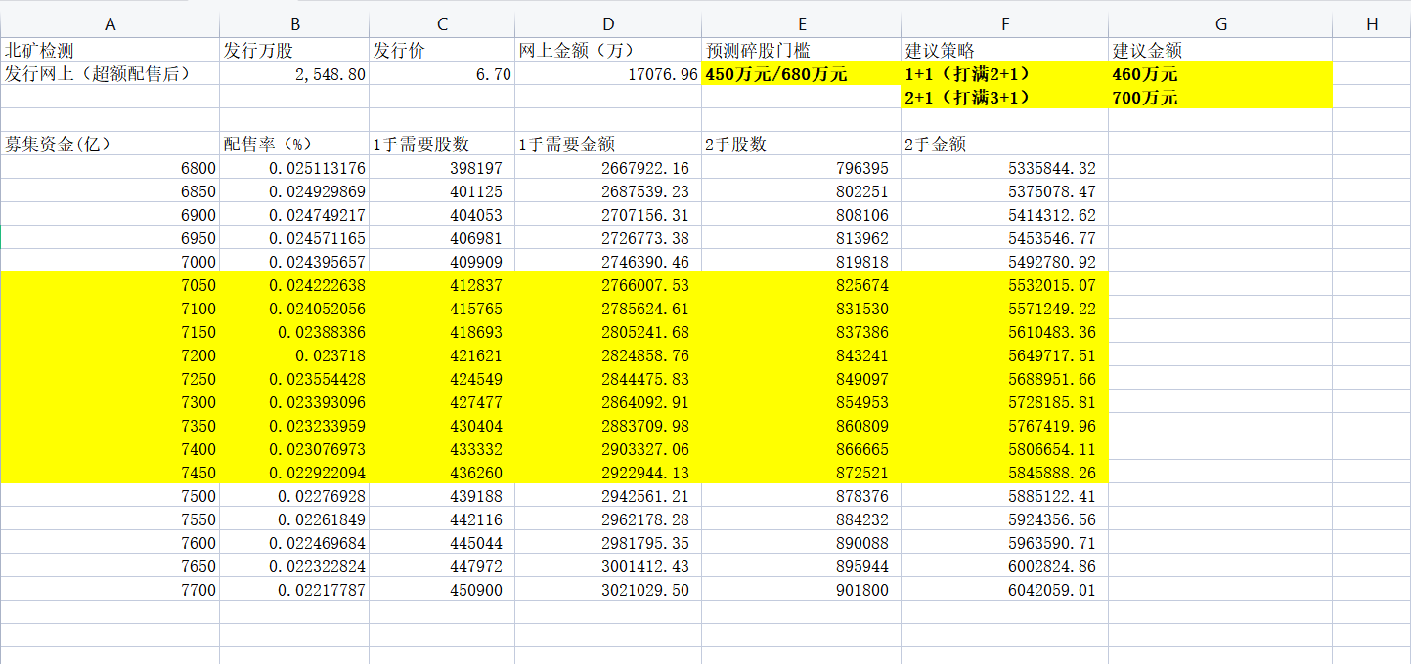Viewport: 1411px width, 664px height.
Task: Select the cell with value 2,548.80
Action: 294,73
